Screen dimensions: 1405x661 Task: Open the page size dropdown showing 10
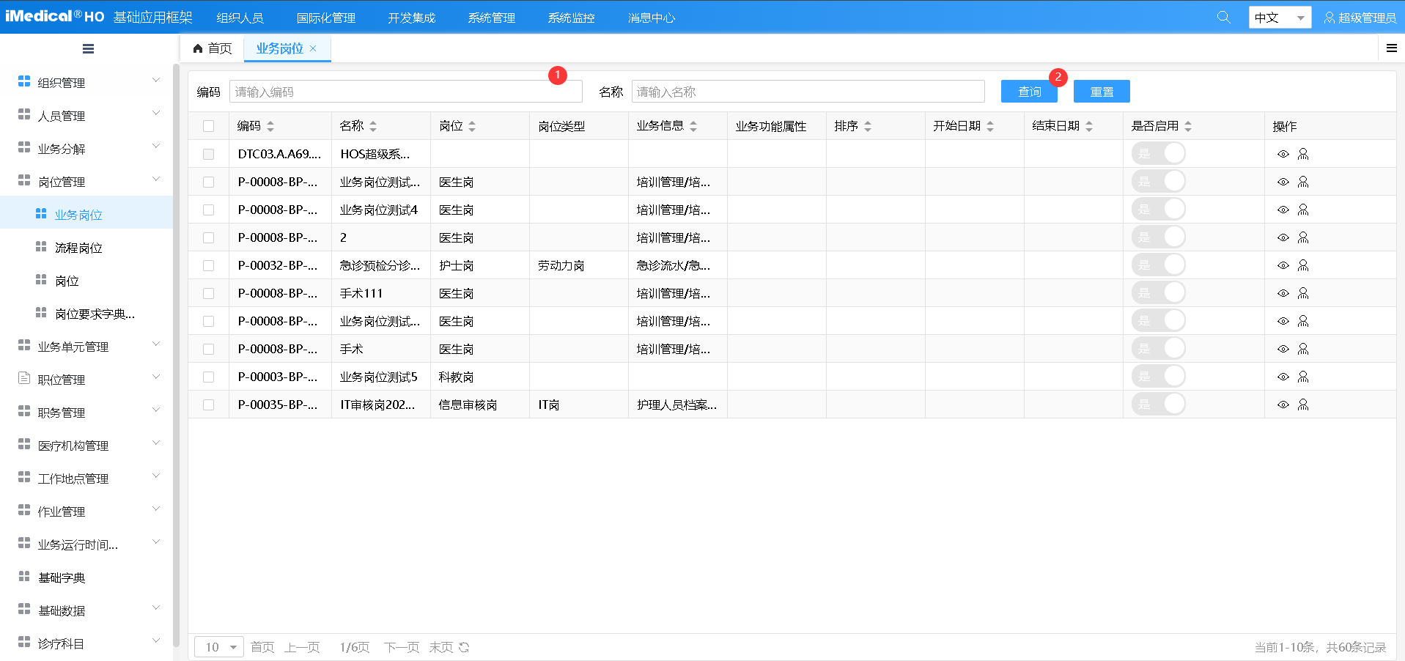coord(219,647)
